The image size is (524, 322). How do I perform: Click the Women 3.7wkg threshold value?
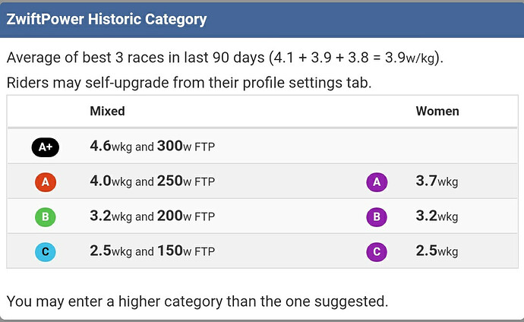click(x=437, y=182)
